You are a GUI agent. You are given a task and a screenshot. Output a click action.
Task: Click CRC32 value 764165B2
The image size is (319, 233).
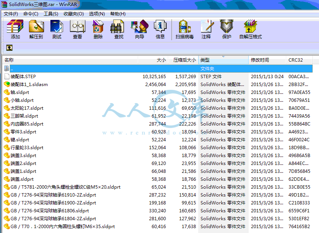click(299, 227)
